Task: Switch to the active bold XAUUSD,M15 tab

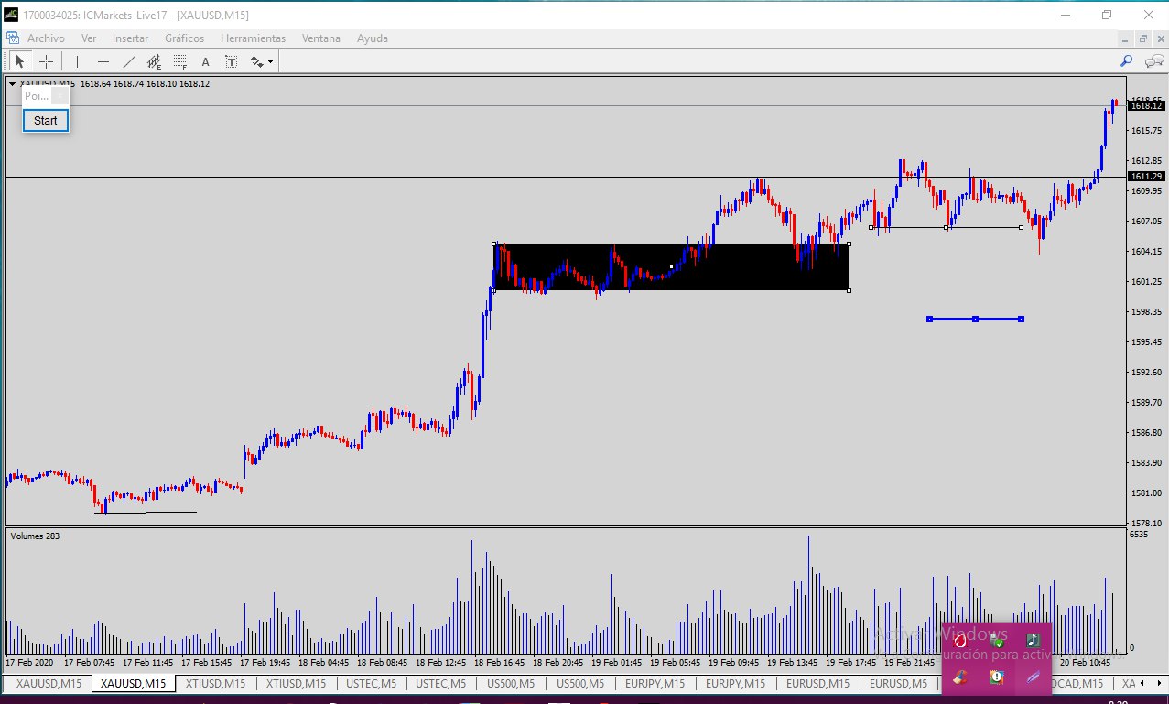Action: click(134, 683)
